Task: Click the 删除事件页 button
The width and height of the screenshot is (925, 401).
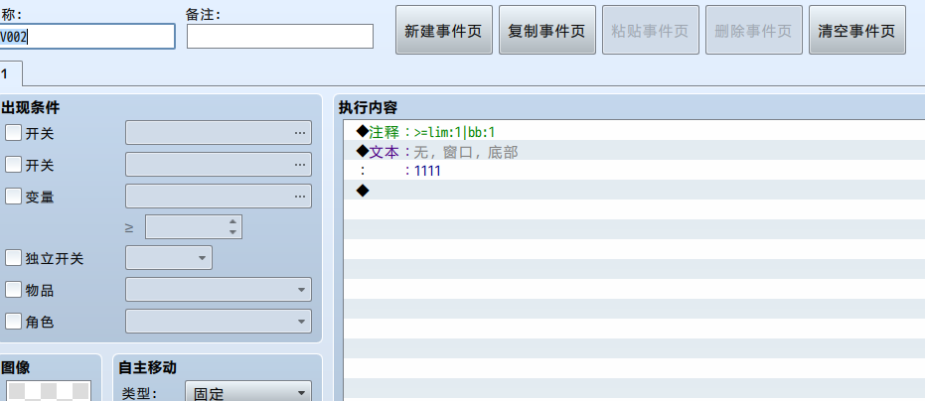Action: click(x=753, y=30)
